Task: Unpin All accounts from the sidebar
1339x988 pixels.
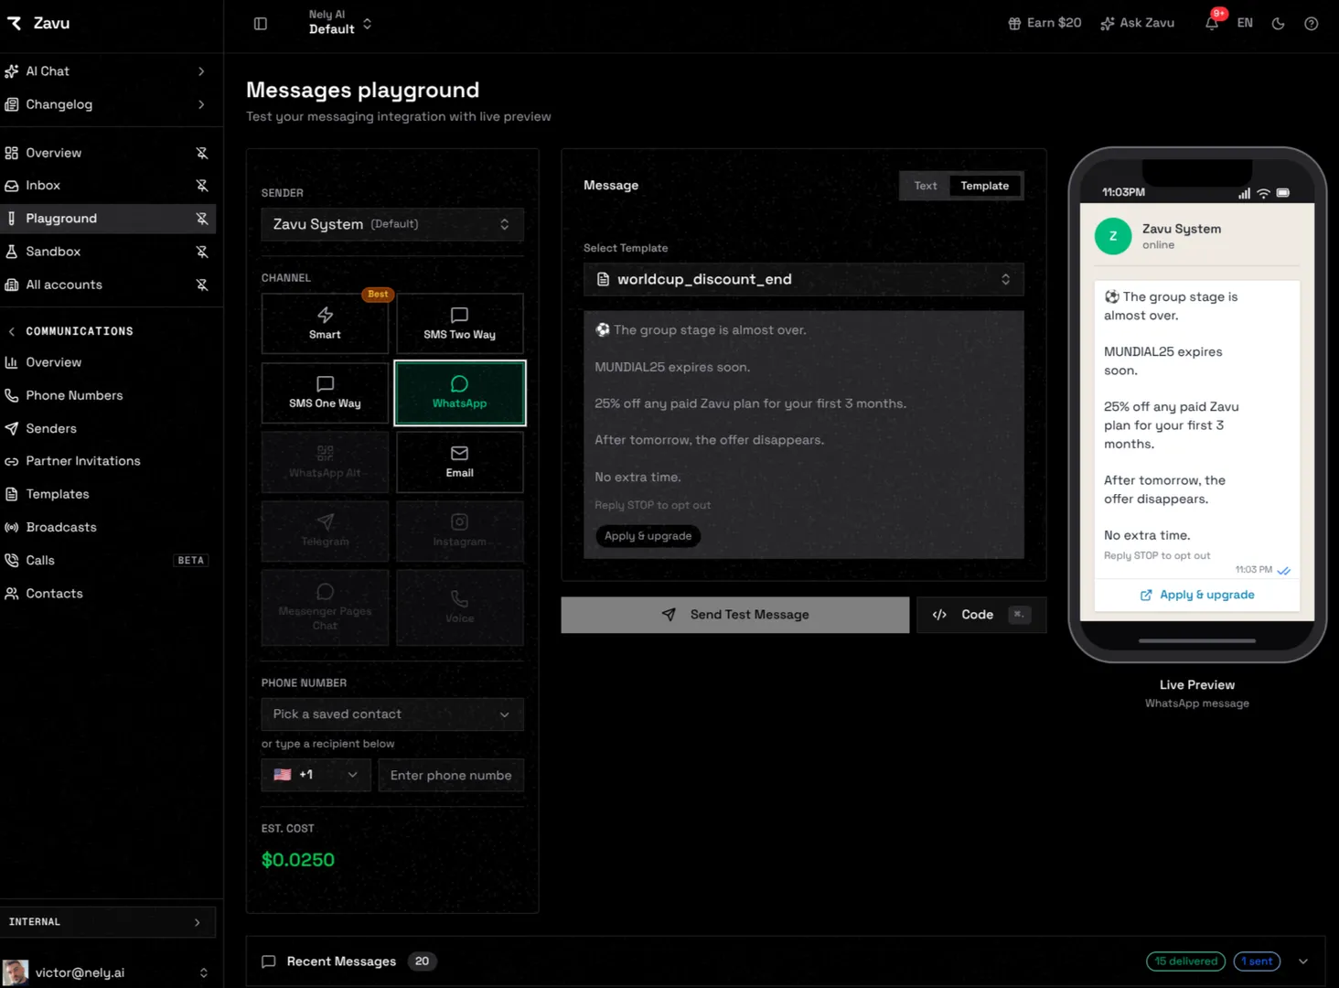Action: coord(202,285)
